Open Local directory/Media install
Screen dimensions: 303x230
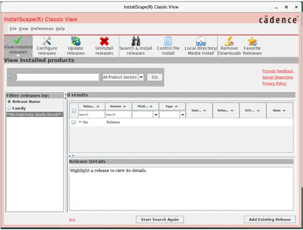click(x=201, y=46)
